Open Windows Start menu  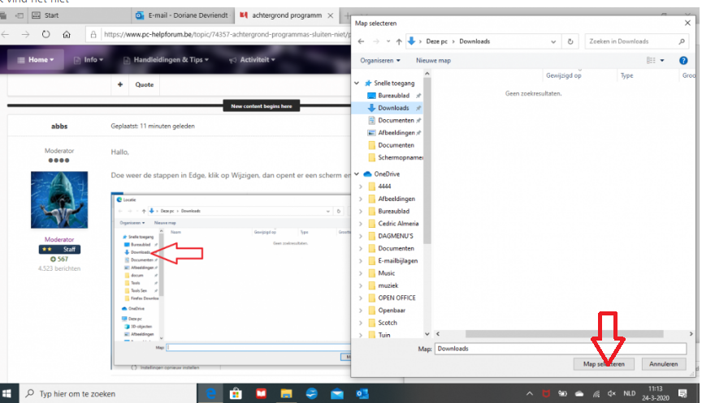click(6, 393)
